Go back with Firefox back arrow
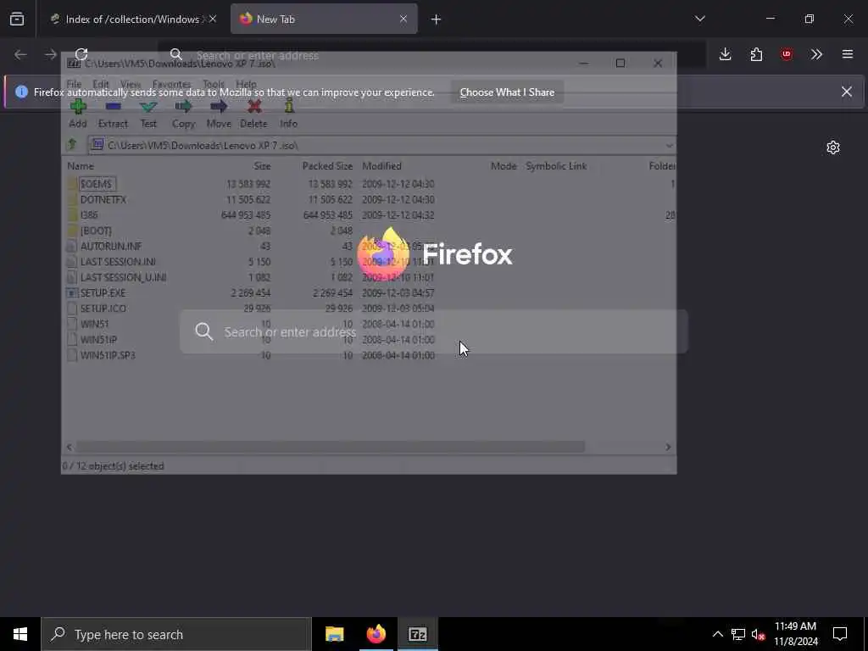Viewport: 868px width, 651px height. coord(20,54)
